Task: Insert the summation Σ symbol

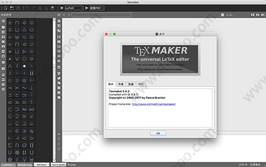Action: click(10, 145)
